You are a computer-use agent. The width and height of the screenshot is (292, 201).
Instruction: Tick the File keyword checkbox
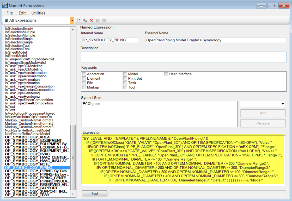(x=84, y=83)
